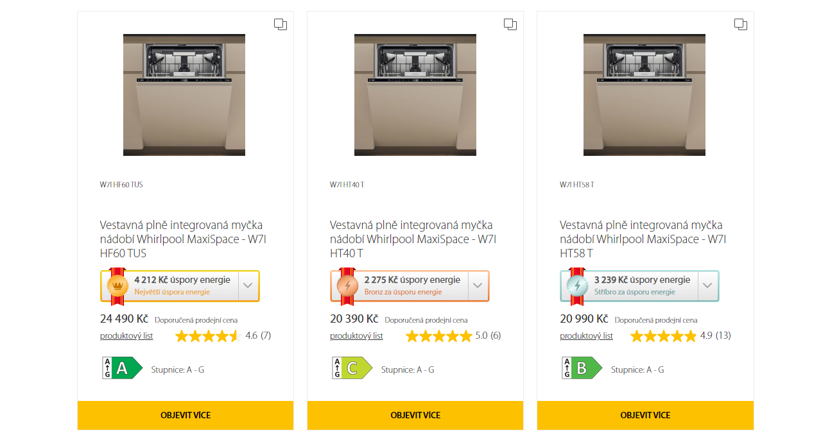Click Objevit více under W7I HF60 TUS
839x442 pixels.
[186, 415]
